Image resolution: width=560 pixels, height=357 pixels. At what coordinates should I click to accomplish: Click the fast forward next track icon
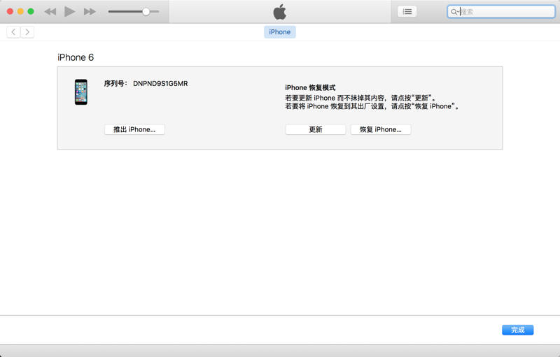90,12
